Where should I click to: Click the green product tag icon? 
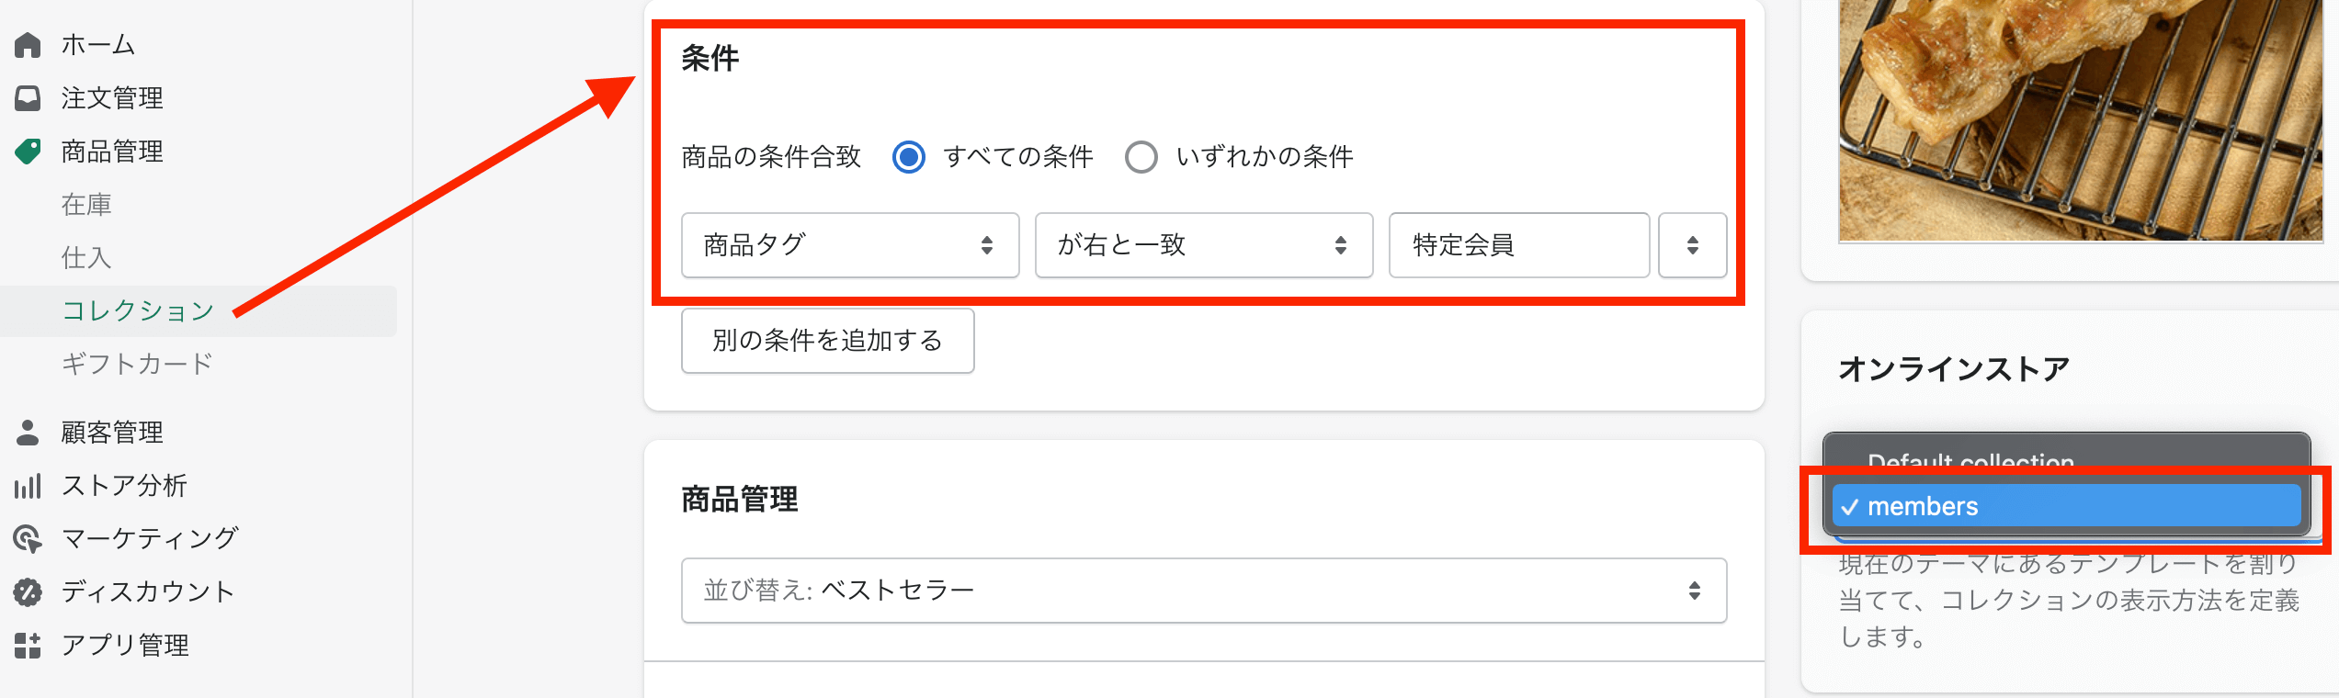click(x=28, y=152)
